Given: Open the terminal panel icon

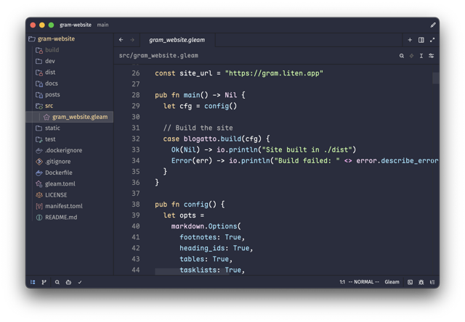Looking at the screenshot, I should point(410,282).
